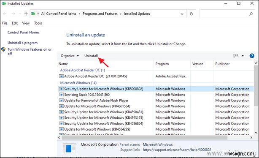259x158 pixels.
Task: Focus the search box field
Action: click(227, 14)
